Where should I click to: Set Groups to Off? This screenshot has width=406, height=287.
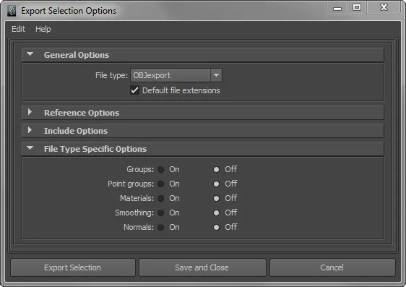pyautogui.click(x=216, y=169)
